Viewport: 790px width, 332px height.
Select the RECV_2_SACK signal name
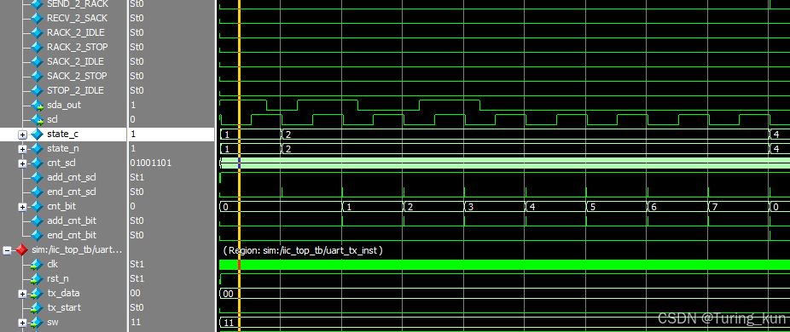[x=77, y=18]
